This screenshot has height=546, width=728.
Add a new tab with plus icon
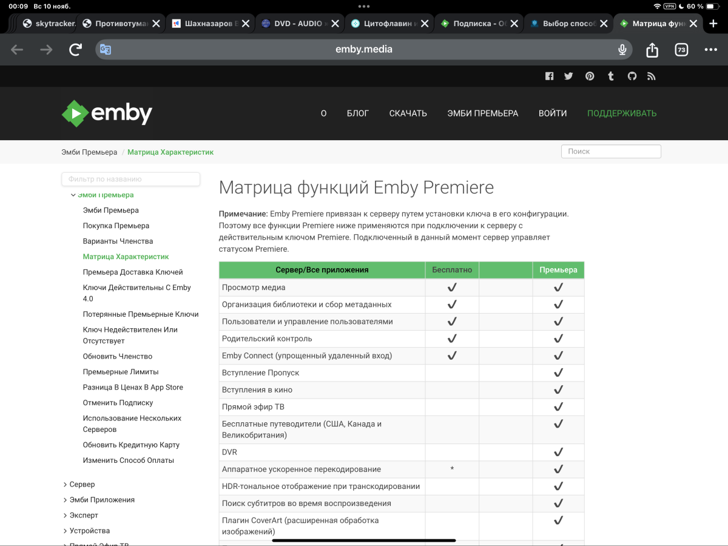tap(713, 24)
